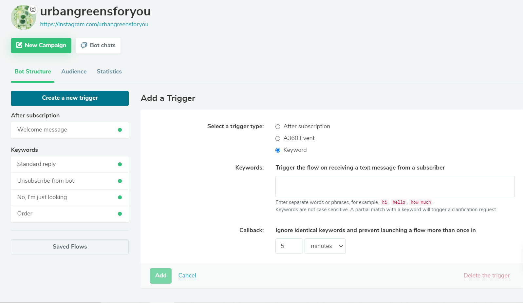Click the Instagram badge icon on avatar

[x=33, y=10]
